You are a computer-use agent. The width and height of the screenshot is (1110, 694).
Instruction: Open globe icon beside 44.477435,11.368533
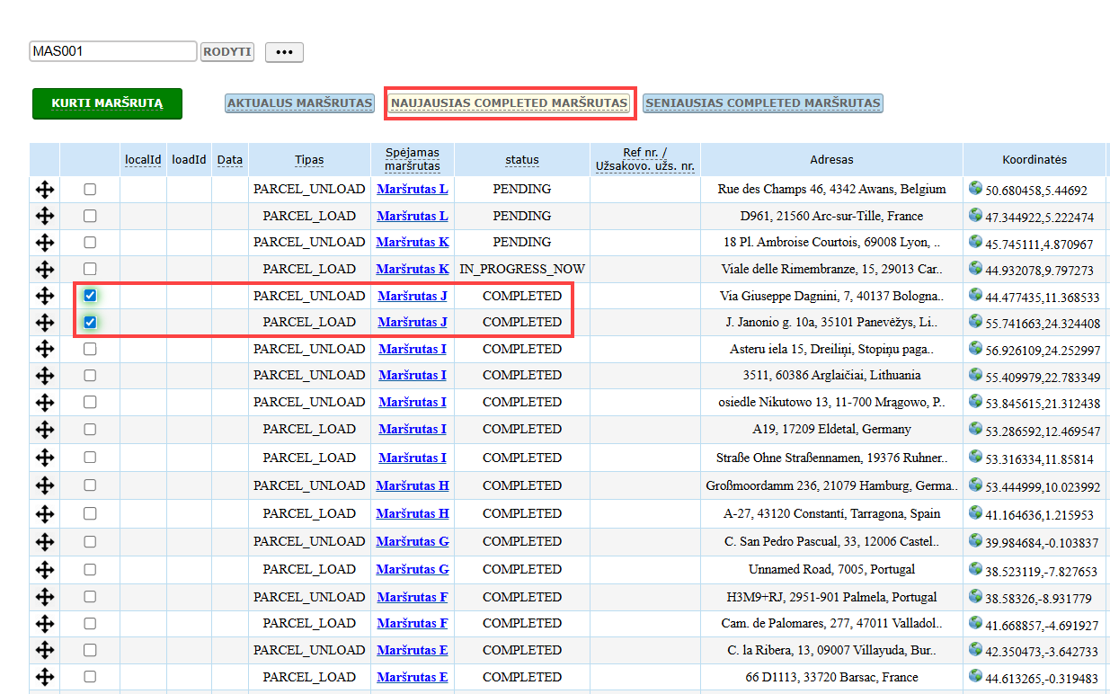975,294
